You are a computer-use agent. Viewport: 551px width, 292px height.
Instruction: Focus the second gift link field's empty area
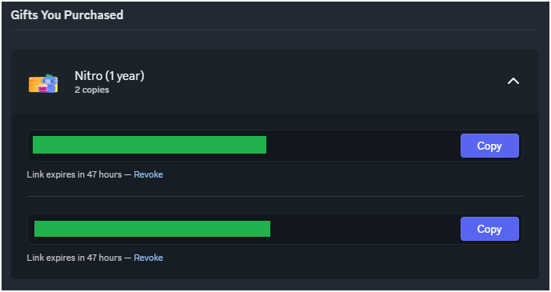(365, 229)
